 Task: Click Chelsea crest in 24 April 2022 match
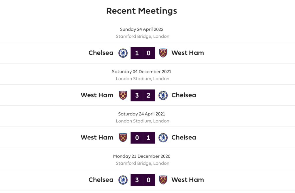click(x=123, y=53)
